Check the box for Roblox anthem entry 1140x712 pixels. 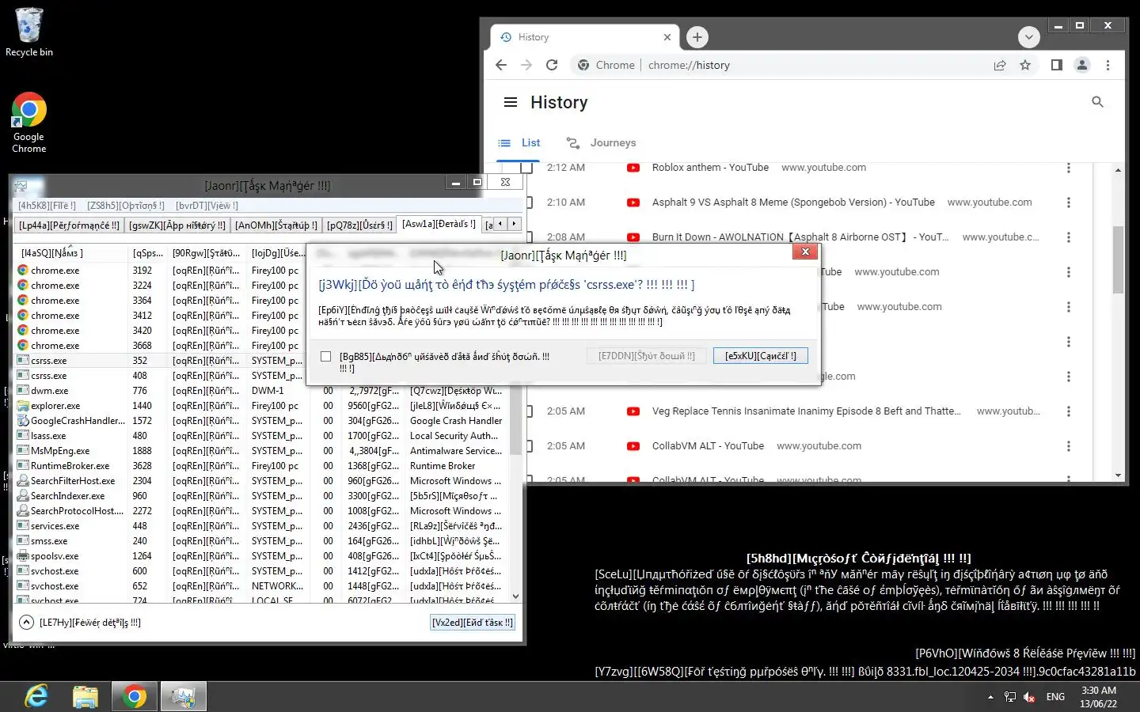click(527, 167)
